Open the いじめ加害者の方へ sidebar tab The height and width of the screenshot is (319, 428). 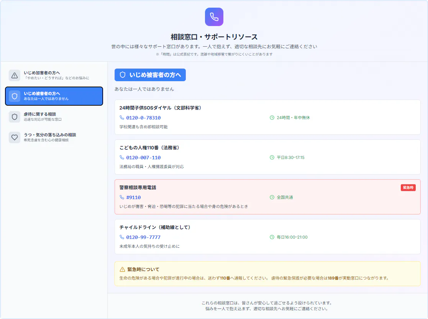[54, 75]
